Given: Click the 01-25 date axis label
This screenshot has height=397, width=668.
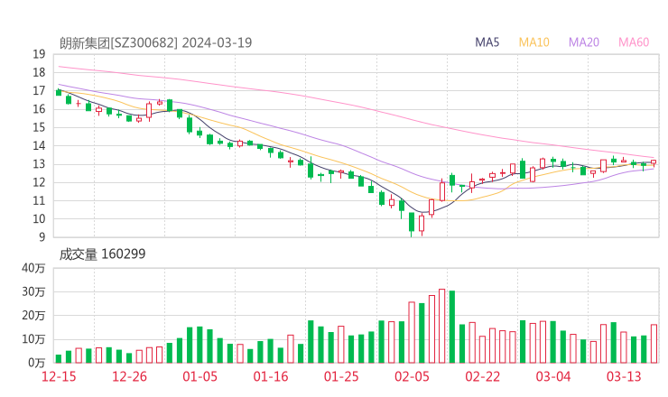Looking at the screenshot, I should pyautogui.click(x=341, y=376).
